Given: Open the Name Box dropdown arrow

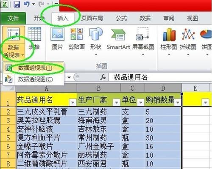Looking at the screenshot, I should [x=69, y=77].
